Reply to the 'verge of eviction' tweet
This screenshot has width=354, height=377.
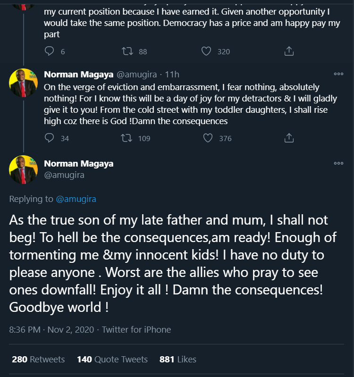tap(50, 138)
